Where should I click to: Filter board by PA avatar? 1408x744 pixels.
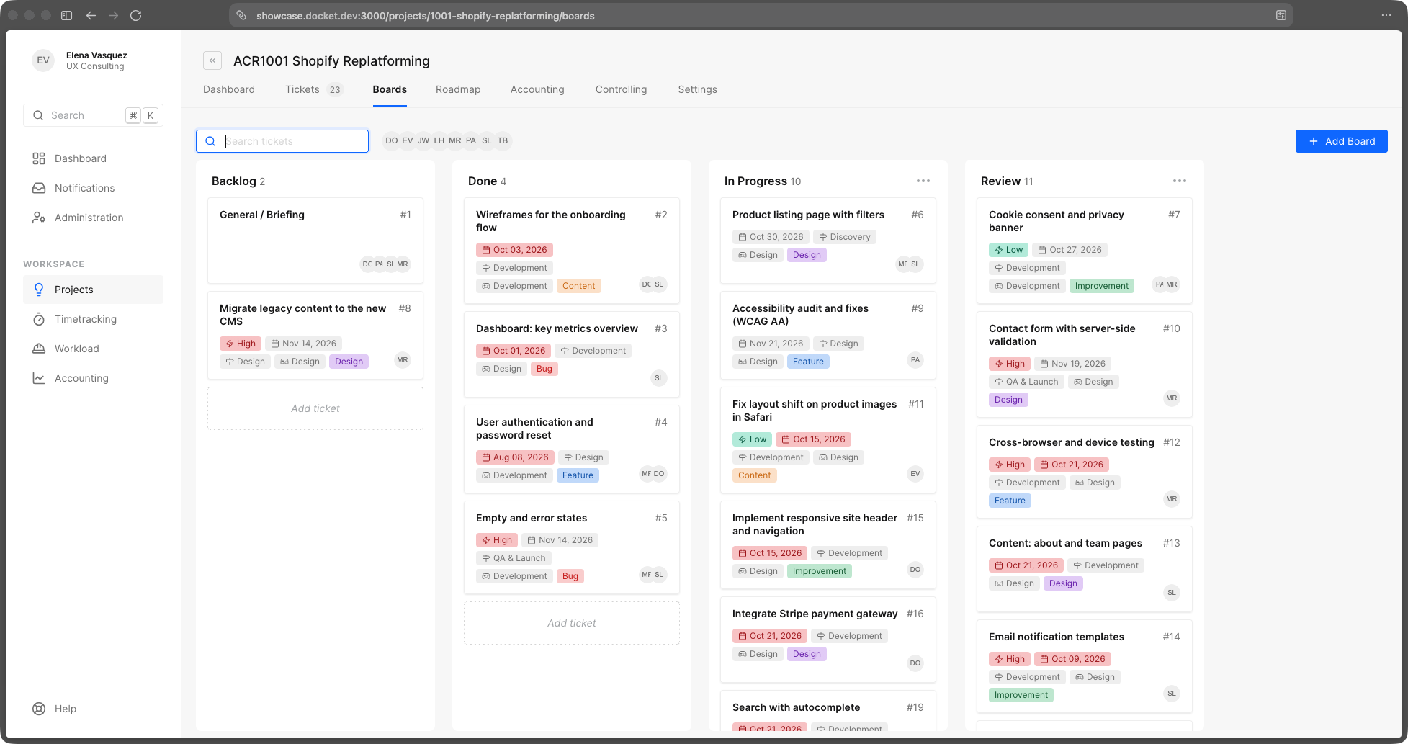pyautogui.click(x=471, y=141)
